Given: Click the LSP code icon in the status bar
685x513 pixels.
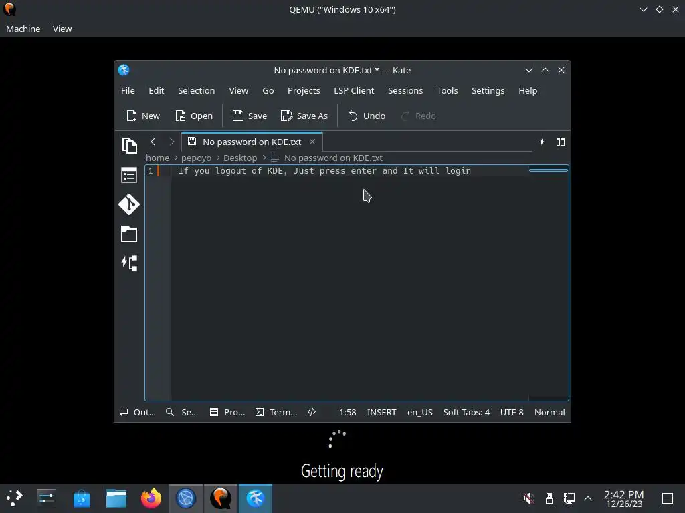Looking at the screenshot, I should coord(312,412).
